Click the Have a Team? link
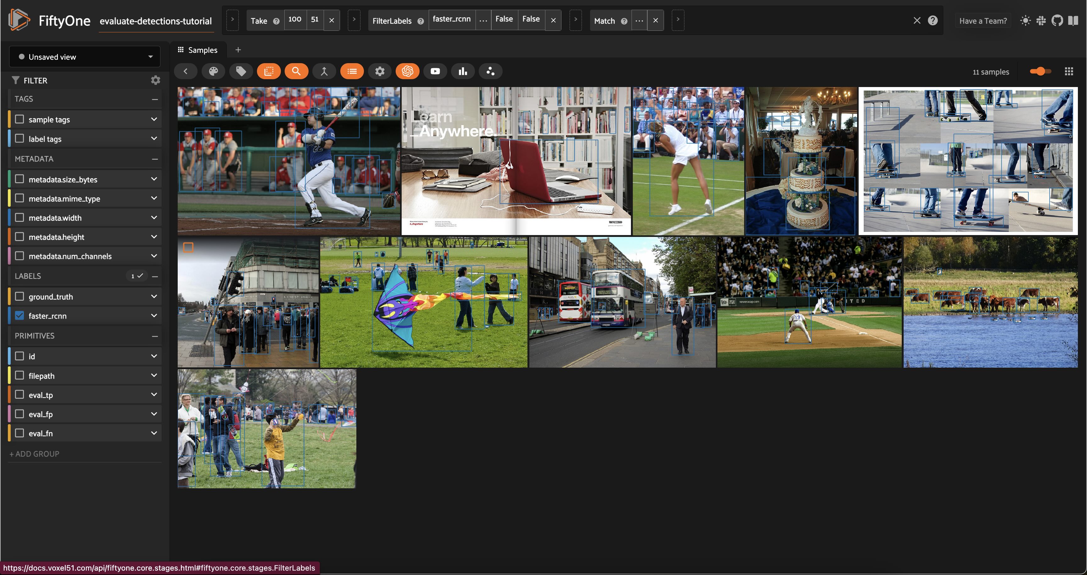 [x=983, y=21]
